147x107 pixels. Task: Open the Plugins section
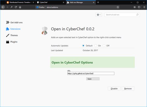[x=12, y=42]
